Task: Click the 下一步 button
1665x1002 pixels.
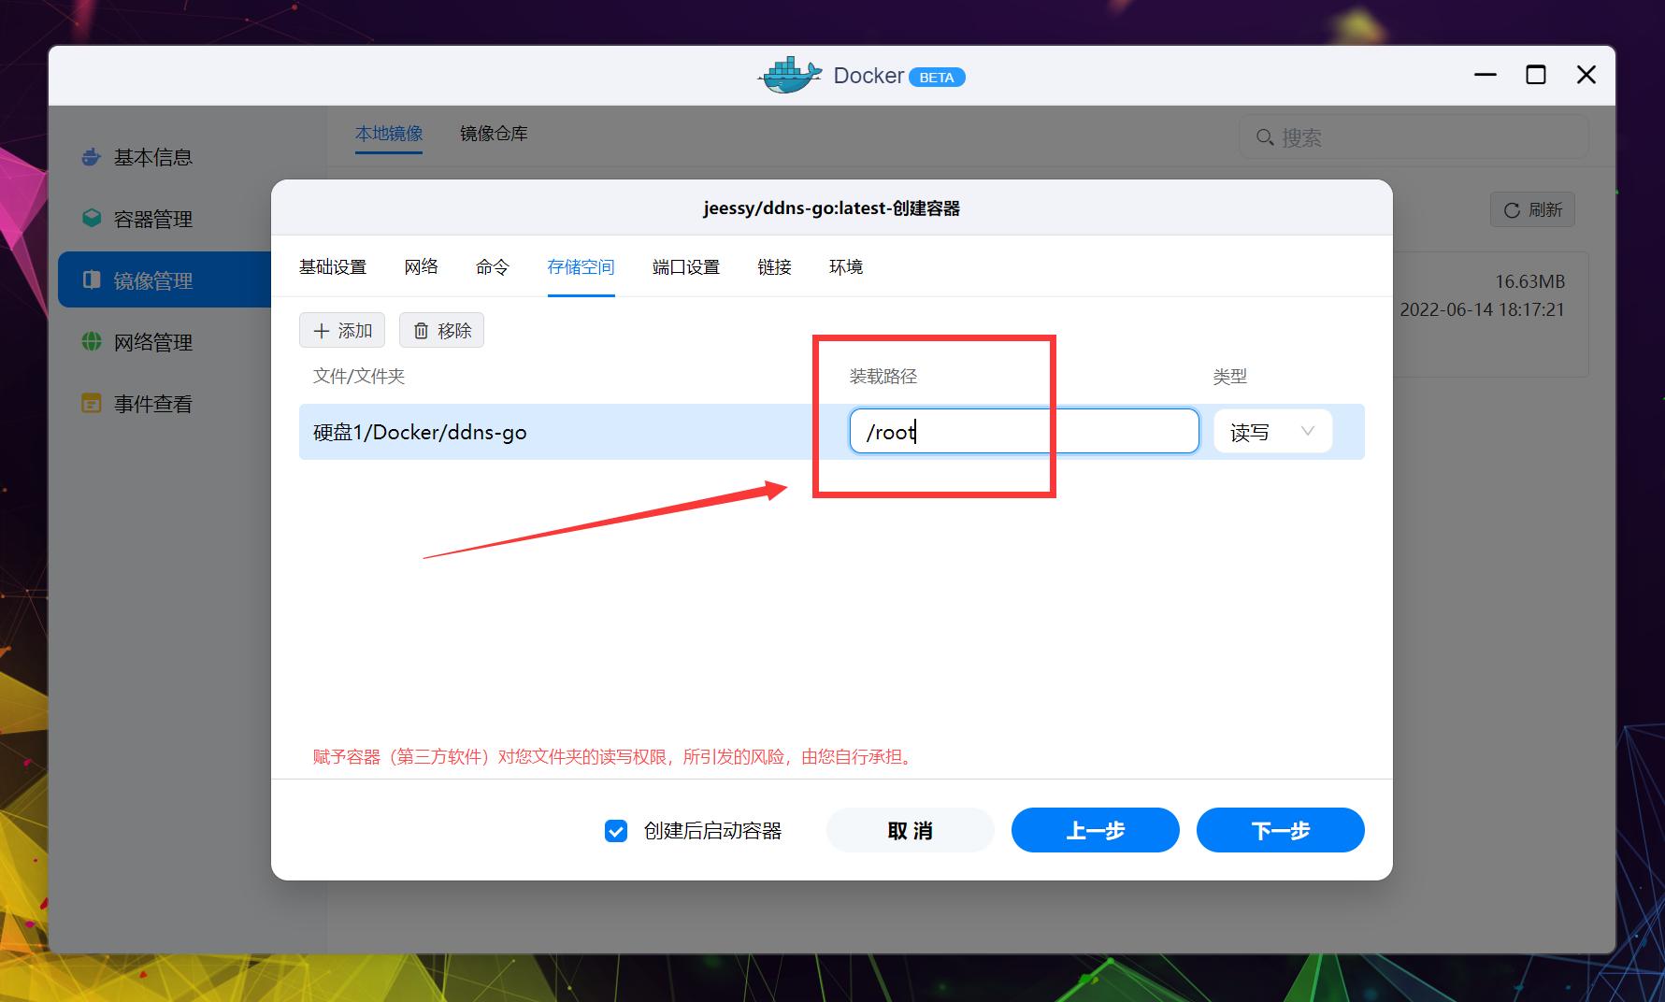Action: click(1280, 830)
